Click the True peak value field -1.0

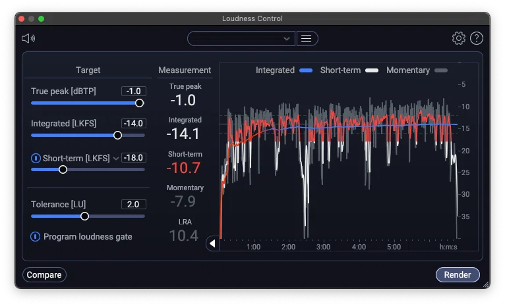(134, 91)
